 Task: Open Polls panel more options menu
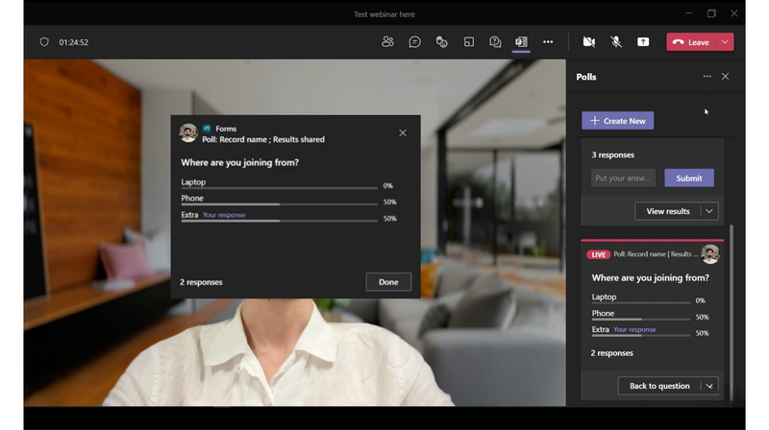click(707, 77)
